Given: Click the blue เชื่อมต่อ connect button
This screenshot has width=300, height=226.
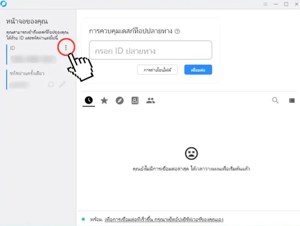Looking at the screenshot, I should click(198, 70).
